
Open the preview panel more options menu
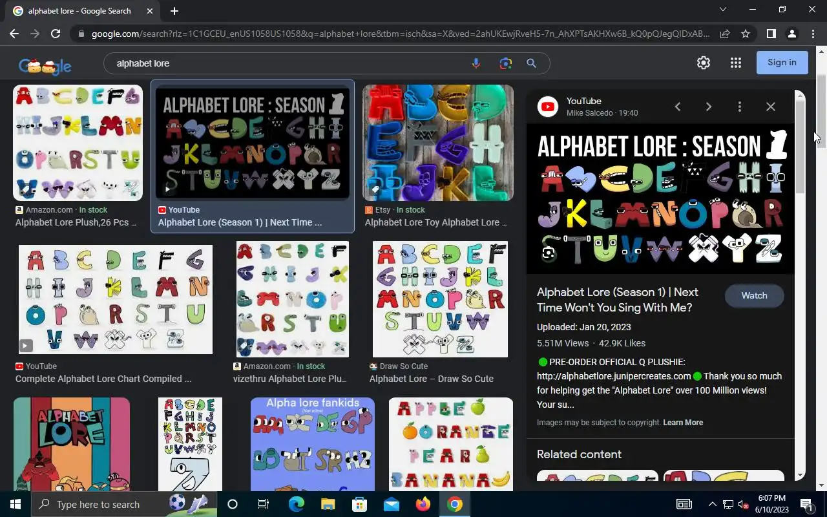(740, 107)
